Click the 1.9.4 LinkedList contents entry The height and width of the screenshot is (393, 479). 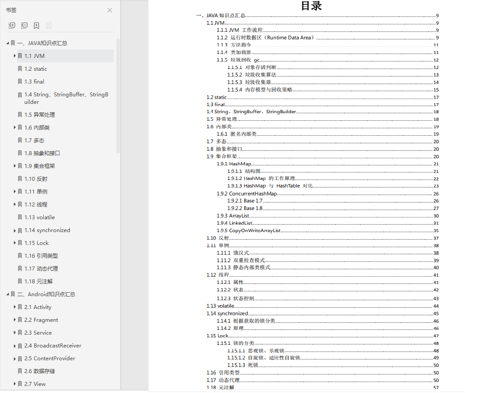tap(327, 223)
